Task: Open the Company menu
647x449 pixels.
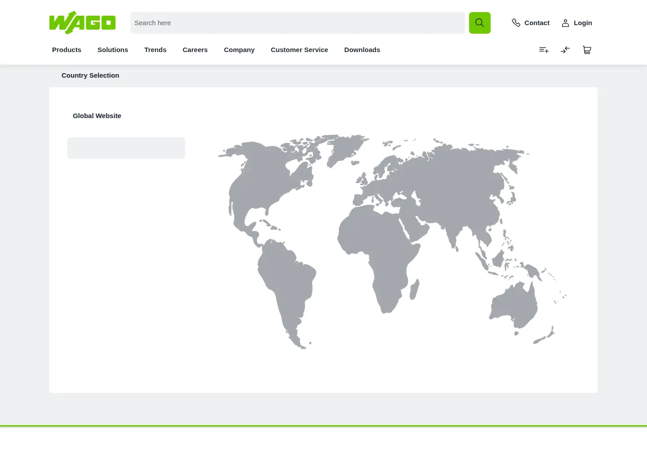Action: (239, 50)
